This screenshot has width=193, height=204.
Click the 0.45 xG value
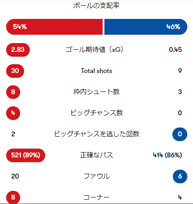pos(175,50)
